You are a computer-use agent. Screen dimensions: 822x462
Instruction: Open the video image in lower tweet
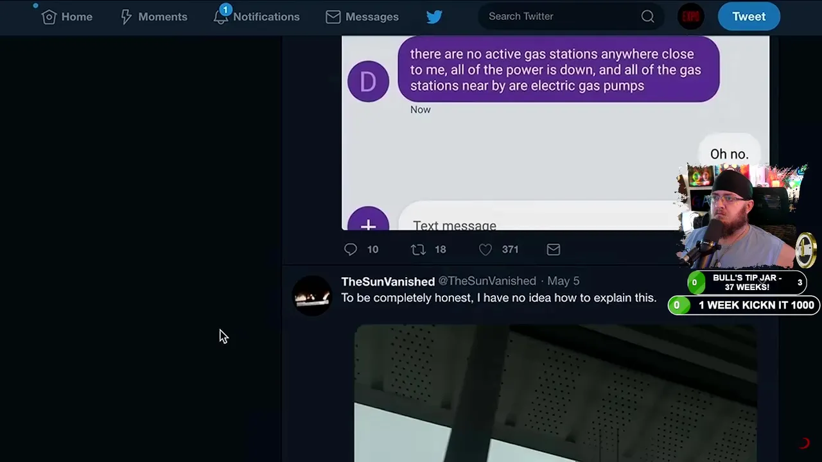pos(555,393)
